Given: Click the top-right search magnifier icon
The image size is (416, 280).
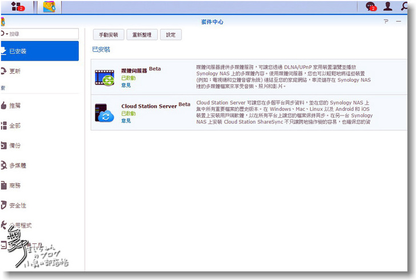Looking at the screenshot, I should 405,7.
